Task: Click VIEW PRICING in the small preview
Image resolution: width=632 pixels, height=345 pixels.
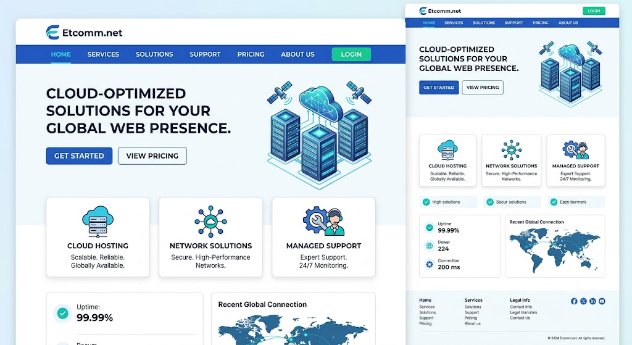Action: coord(483,88)
